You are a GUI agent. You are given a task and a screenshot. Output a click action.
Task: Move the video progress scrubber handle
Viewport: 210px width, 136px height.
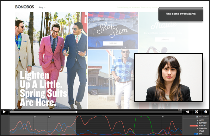[x=76, y=112]
